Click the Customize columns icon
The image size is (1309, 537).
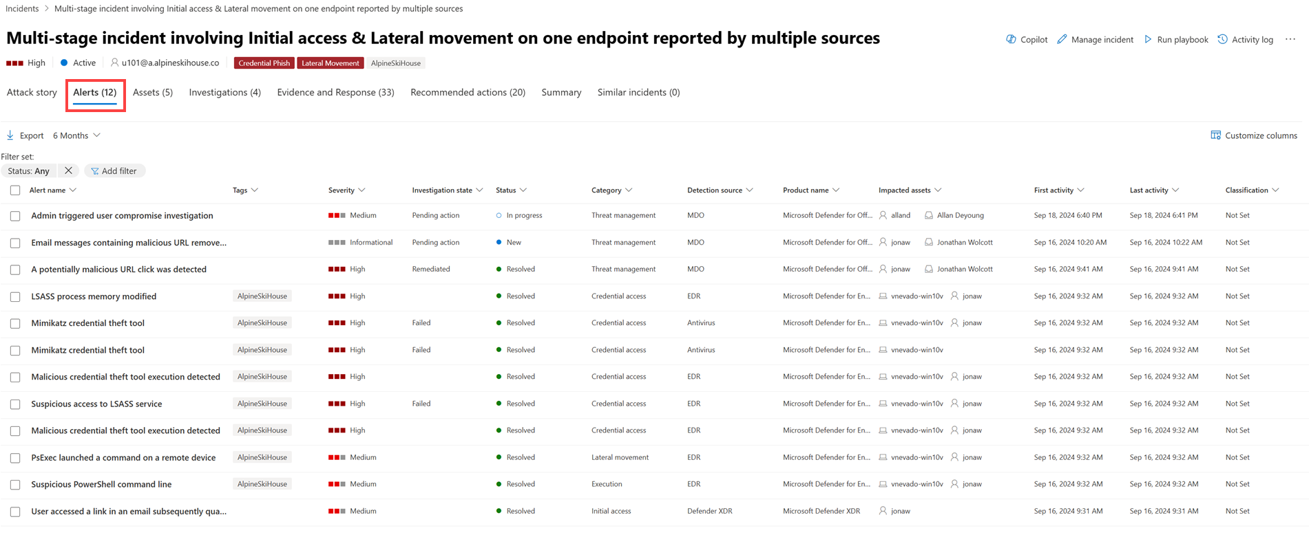click(1215, 135)
